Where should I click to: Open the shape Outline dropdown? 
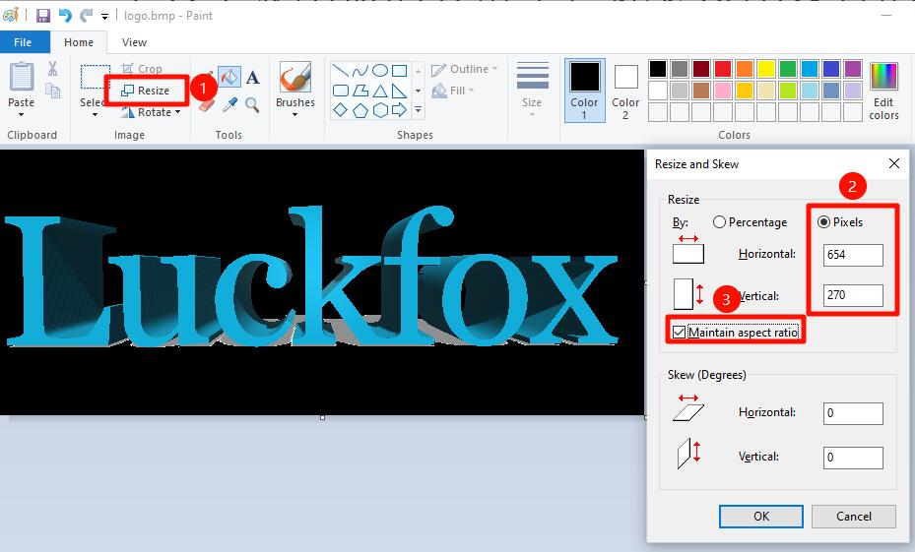(x=465, y=69)
